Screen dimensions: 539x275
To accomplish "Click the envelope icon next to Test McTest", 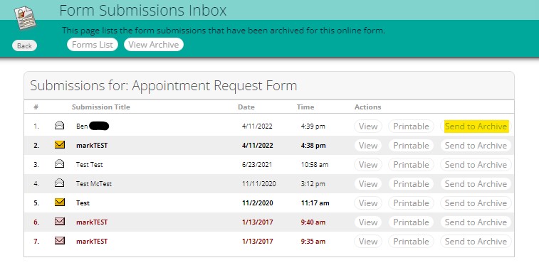I will [x=60, y=183].
